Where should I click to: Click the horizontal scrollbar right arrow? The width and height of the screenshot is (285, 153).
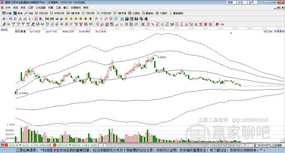tap(245, 145)
